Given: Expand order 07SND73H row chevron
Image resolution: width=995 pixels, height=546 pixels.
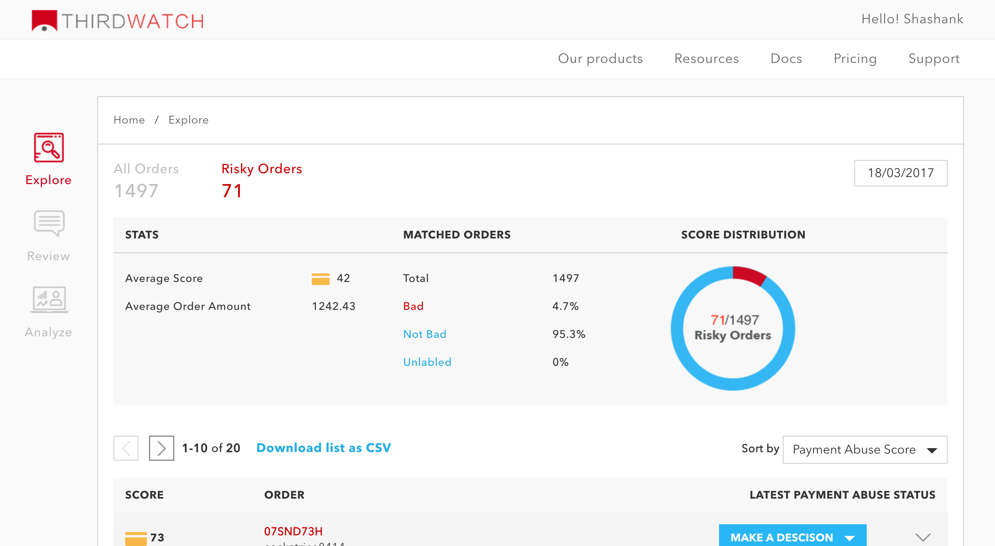Looking at the screenshot, I should [923, 537].
